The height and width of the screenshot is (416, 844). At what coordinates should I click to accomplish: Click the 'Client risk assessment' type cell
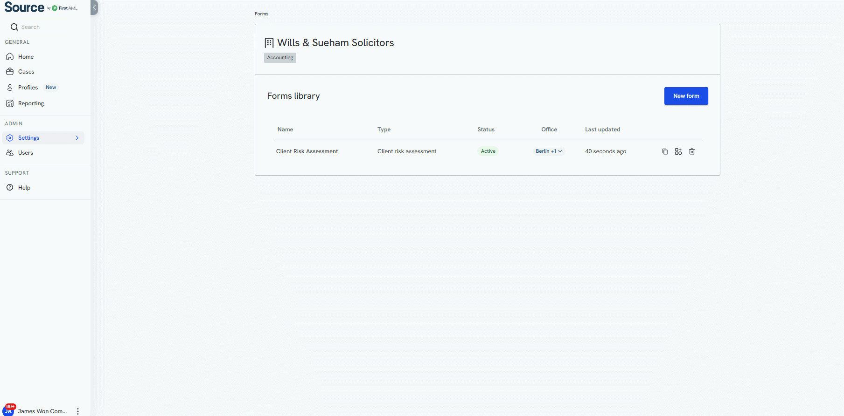coord(407,151)
